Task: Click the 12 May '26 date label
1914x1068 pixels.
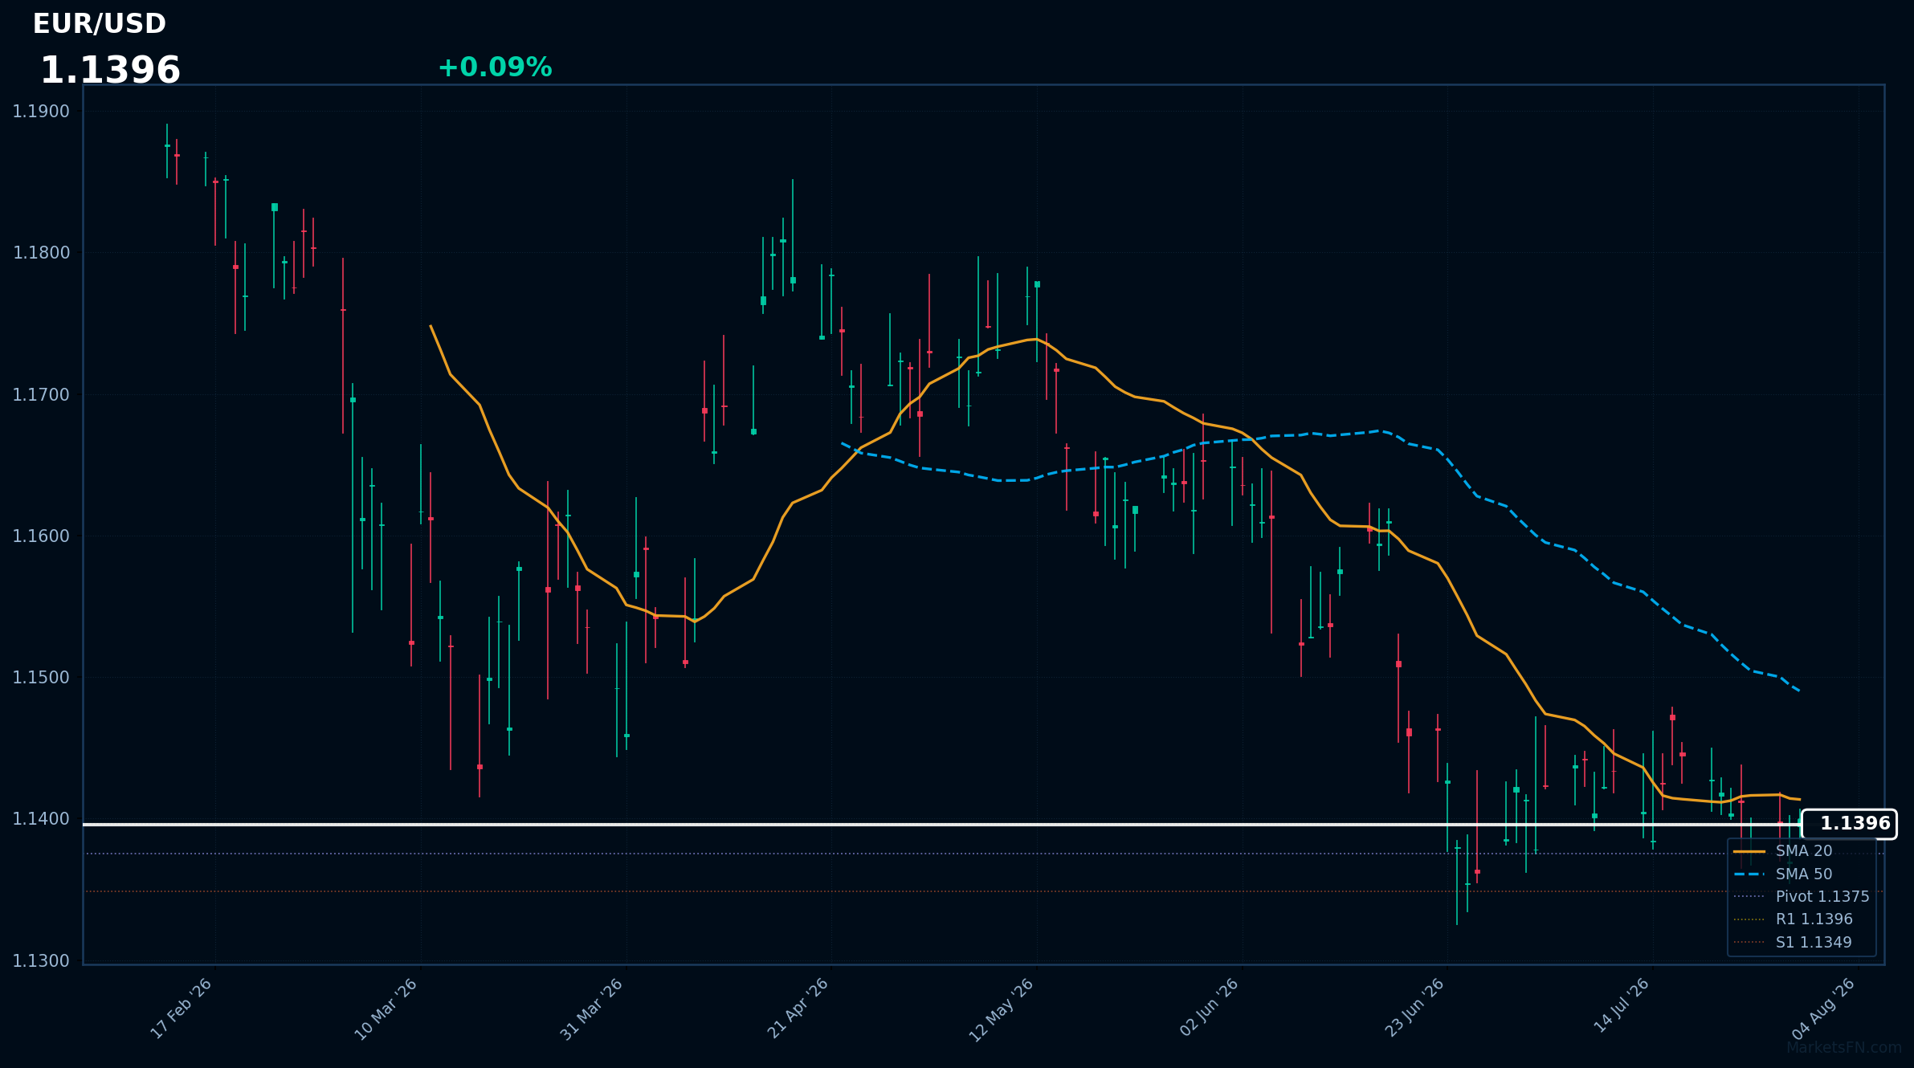Action: click(1002, 1010)
